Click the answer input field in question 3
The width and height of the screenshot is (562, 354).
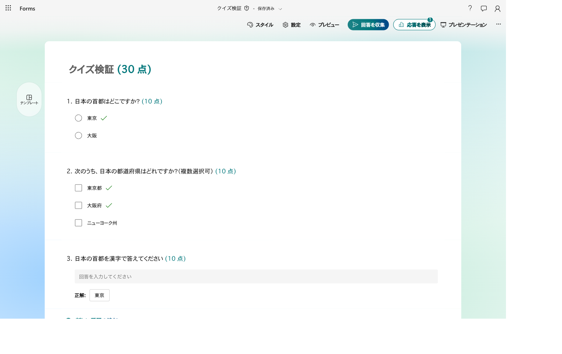coord(256,276)
